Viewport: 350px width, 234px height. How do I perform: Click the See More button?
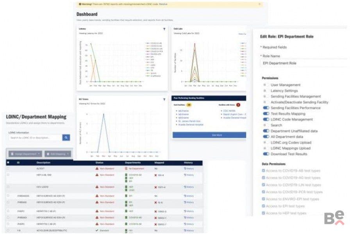tap(209, 135)
